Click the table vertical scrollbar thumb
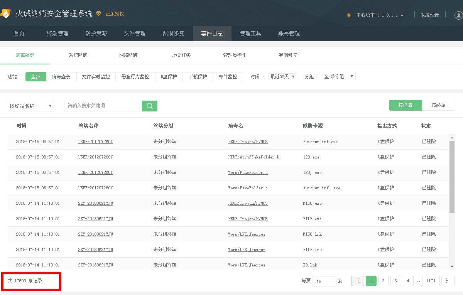The image size is (463, 295). pyautogui.click(x=452, y=177)
